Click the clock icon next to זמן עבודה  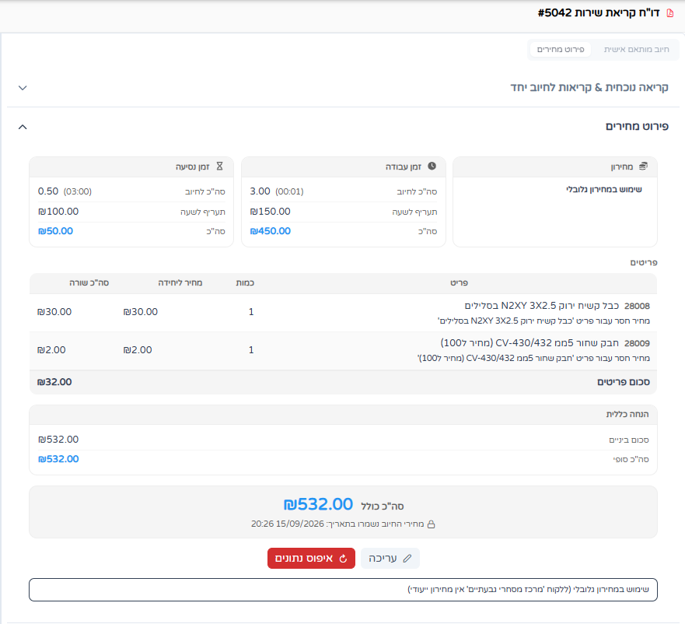[432, 167]
